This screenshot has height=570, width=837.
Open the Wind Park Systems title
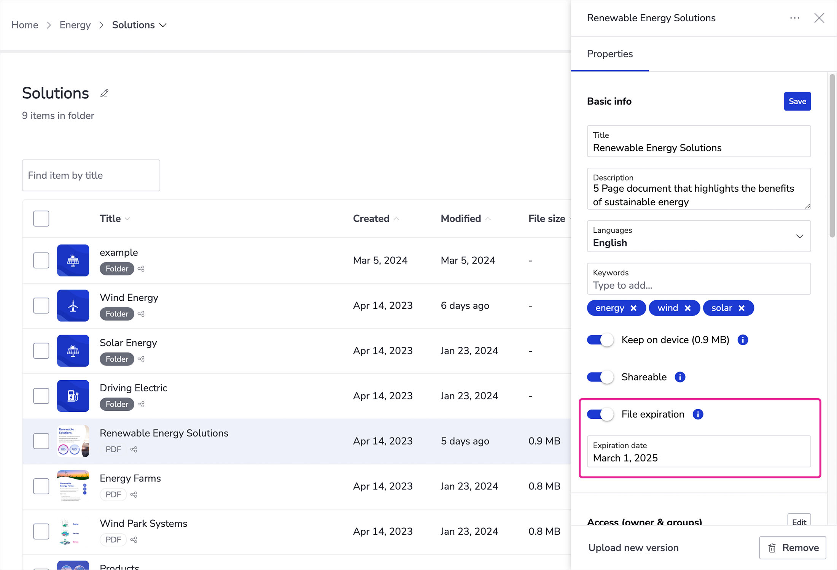click(143, 524)
